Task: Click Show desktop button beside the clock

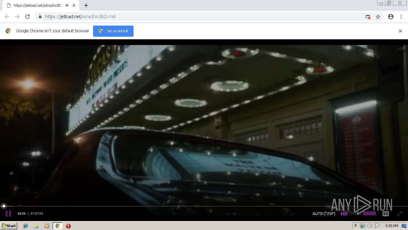Action: point(404,226)
